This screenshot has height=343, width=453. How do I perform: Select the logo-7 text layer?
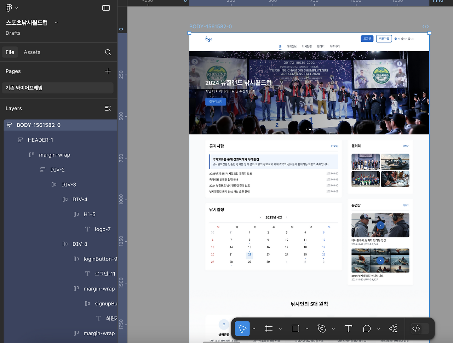tap(103, 229)
